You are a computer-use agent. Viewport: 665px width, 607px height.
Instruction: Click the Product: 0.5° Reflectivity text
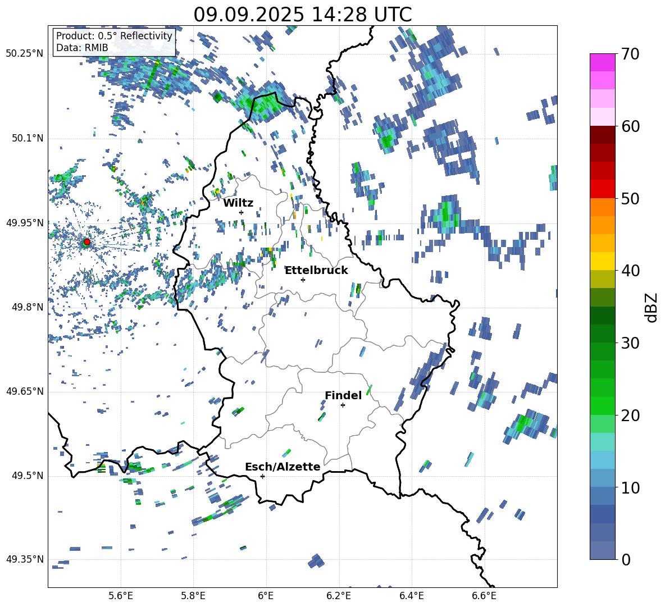[x=114, y=35]
